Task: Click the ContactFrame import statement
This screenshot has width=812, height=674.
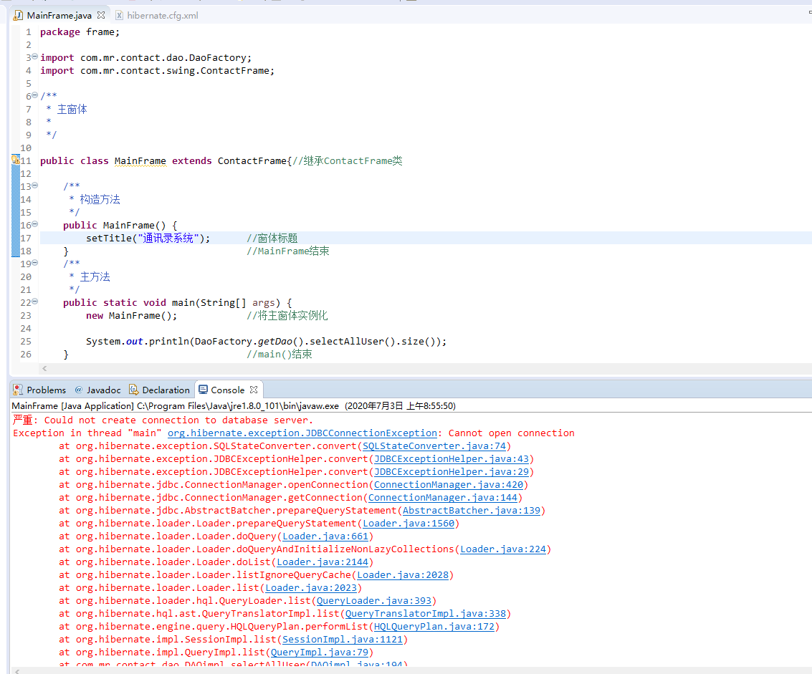Action: point(158,70)
